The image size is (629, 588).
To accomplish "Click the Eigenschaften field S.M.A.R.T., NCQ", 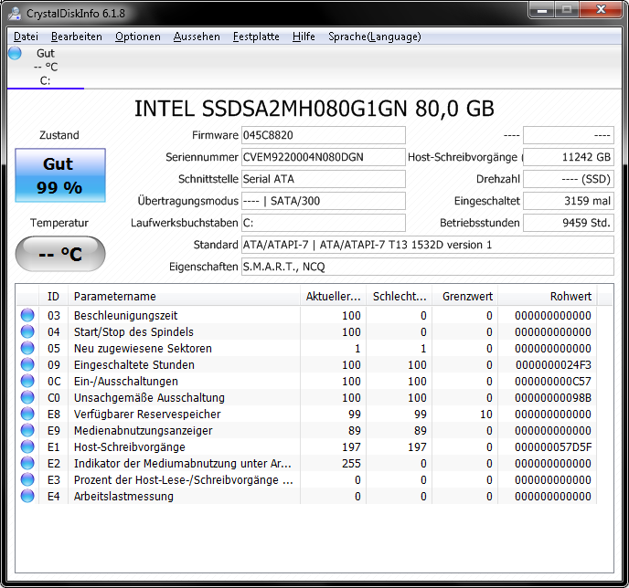I will click(x=428, y=267).
